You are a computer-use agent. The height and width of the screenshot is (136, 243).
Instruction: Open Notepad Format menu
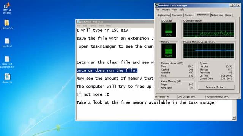click(93, 26)
